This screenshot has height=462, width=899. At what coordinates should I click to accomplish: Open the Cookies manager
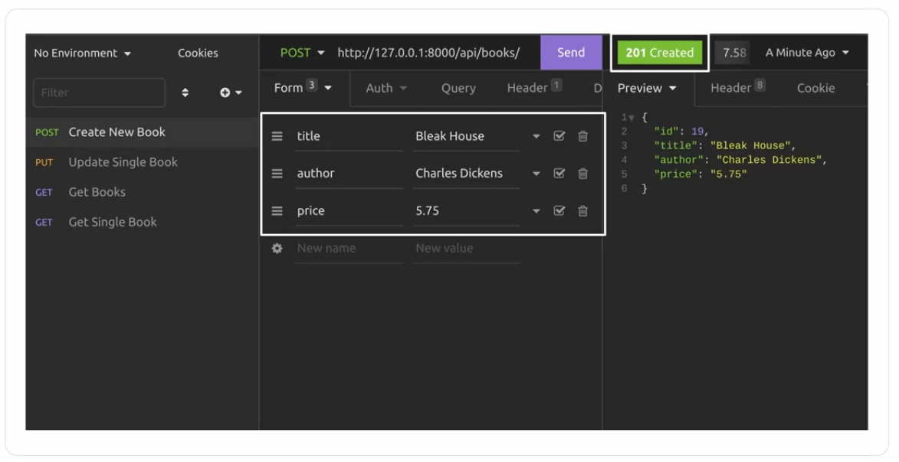point(198,54)
